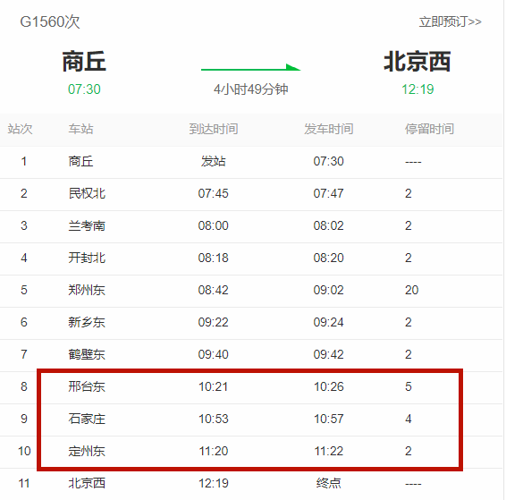Select station 民权北 in the table
The image size is (506, 500).
[x=87, y=193]
